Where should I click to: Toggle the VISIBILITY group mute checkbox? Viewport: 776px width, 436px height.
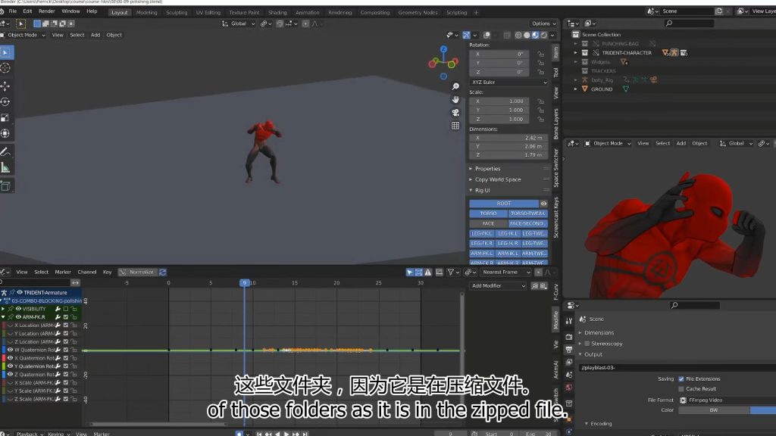tap(65, 309)
